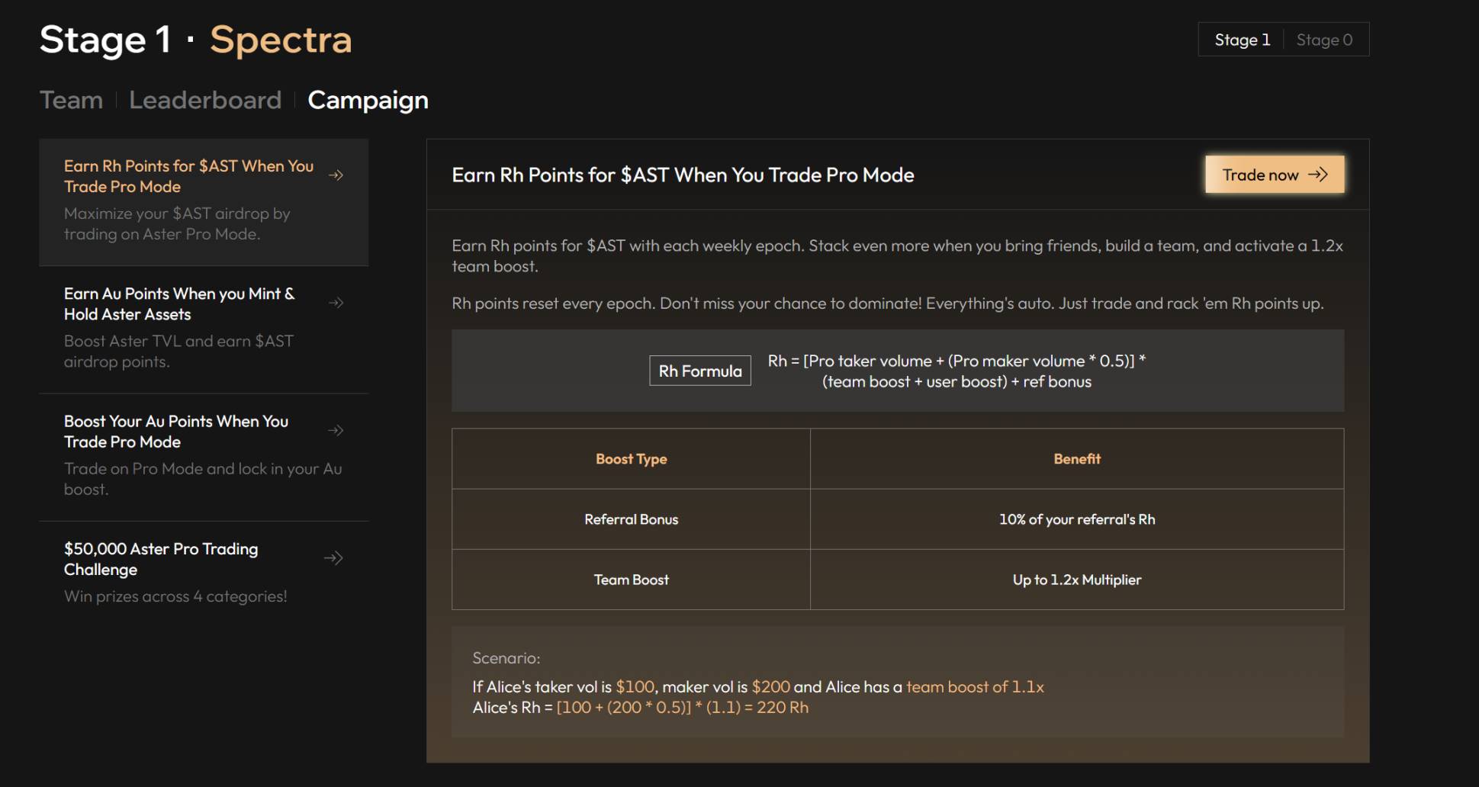Click arrow icon beside Earn Au Points item
Image resolution: width=1479 pixels, height=787 pixels.
click(x=336, y=303)
